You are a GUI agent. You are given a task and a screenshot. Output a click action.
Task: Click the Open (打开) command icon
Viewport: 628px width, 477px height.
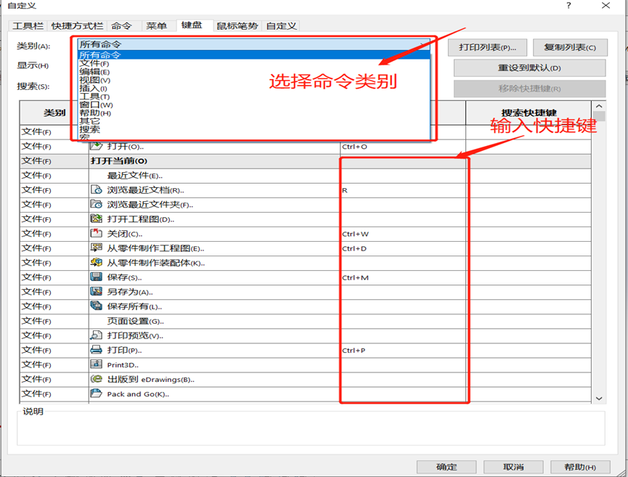pyautogui.click(x=96, y=147)
